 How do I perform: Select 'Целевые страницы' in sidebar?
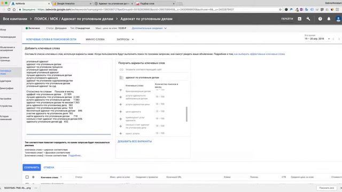[5, 59]
